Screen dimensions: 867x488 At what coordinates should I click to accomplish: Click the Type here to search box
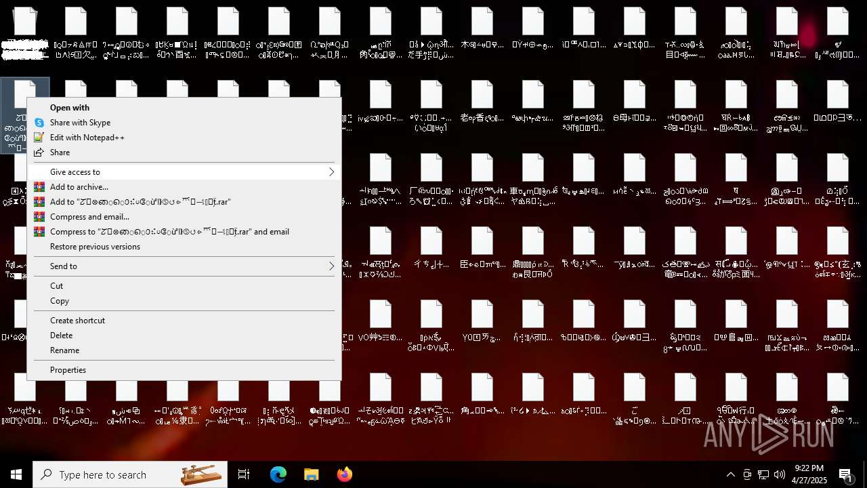(130, 474)
